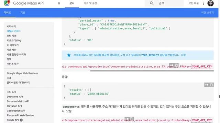Copy the administrative_area:TX request URL

point(176,65)
